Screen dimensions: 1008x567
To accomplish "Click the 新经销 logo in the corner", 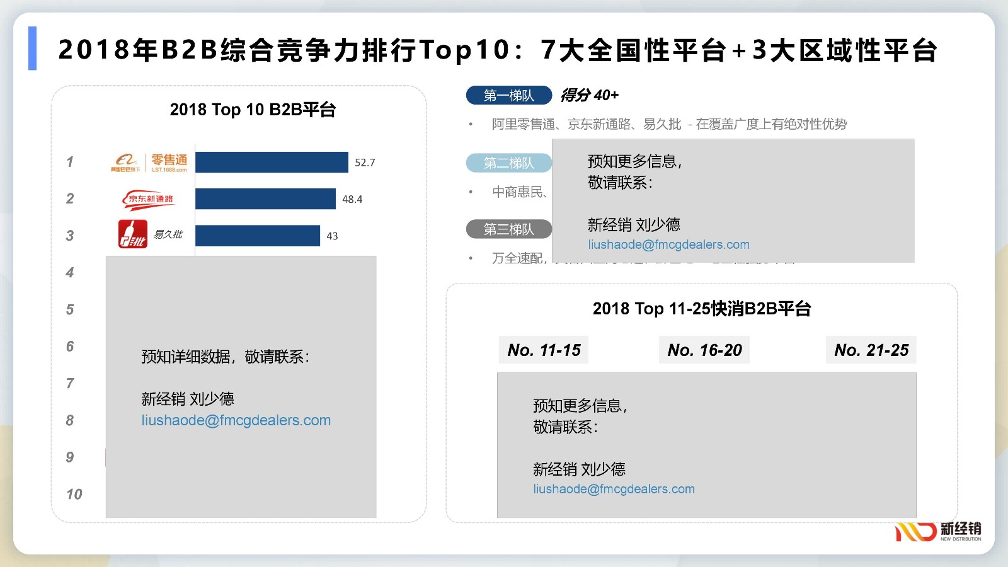I will tap(938, 531).
